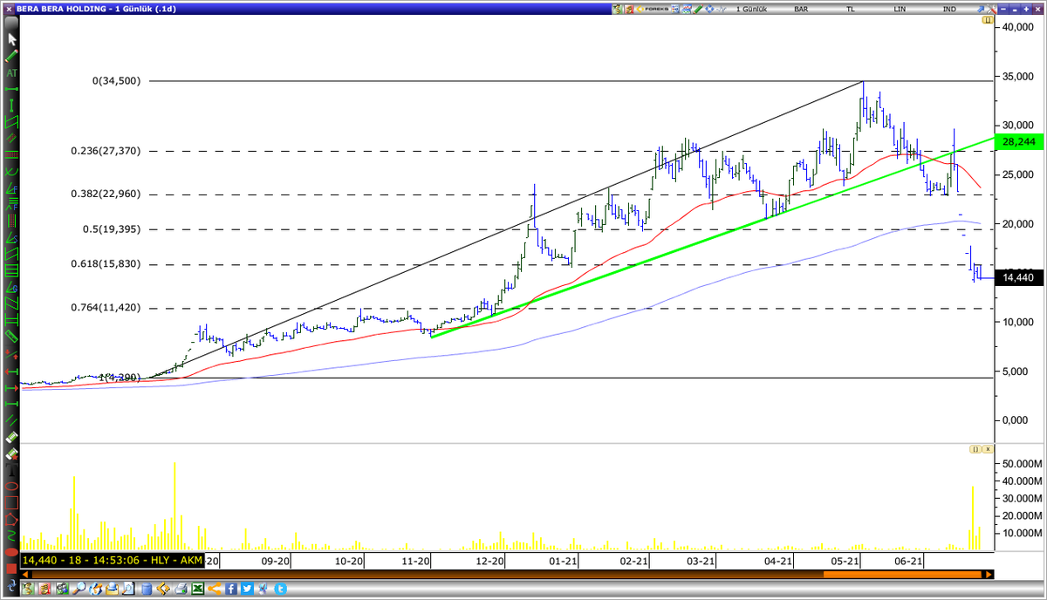
Task: Select the filled red circle tool
Action: pyautogui.click(x=12, y=553)
